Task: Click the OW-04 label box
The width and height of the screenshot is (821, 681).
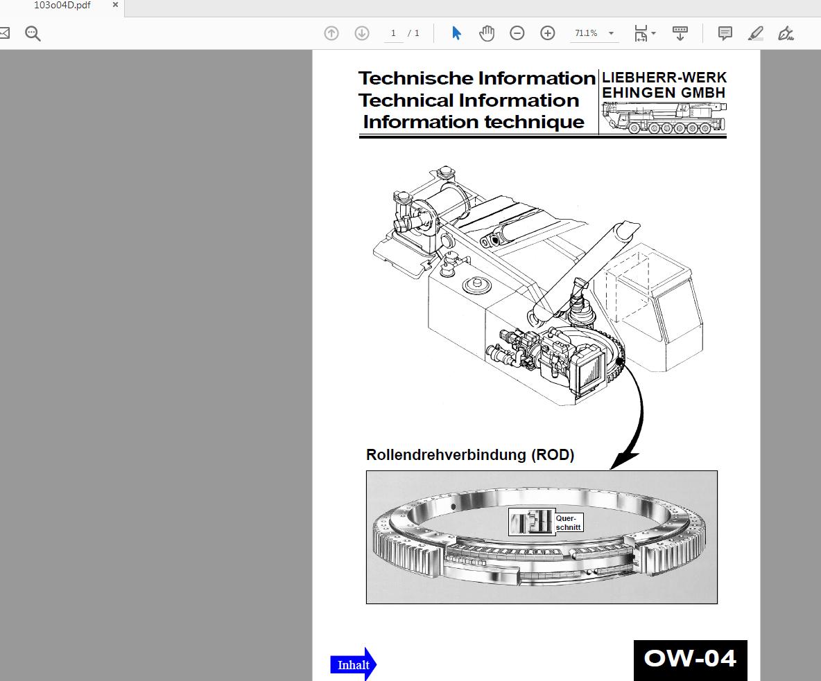Action: point(690,660)
